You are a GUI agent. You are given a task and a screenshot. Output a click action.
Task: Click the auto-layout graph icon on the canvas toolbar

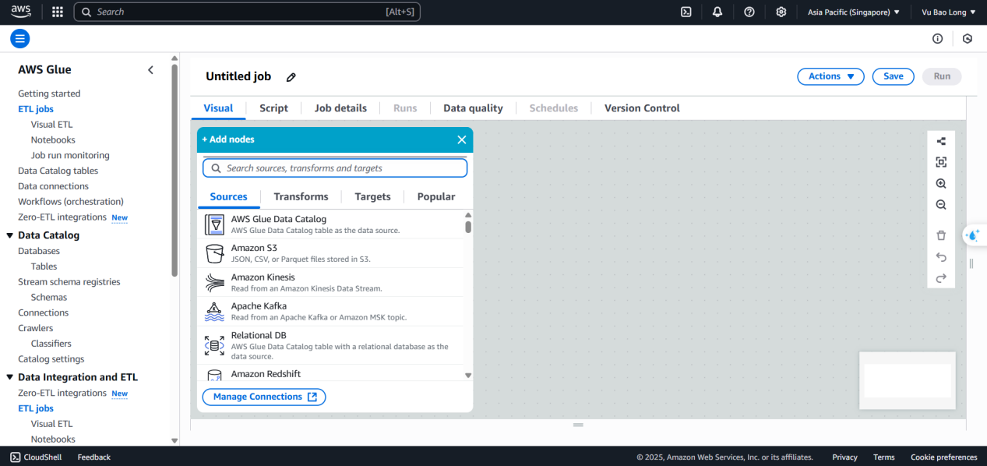pos(941,141)
